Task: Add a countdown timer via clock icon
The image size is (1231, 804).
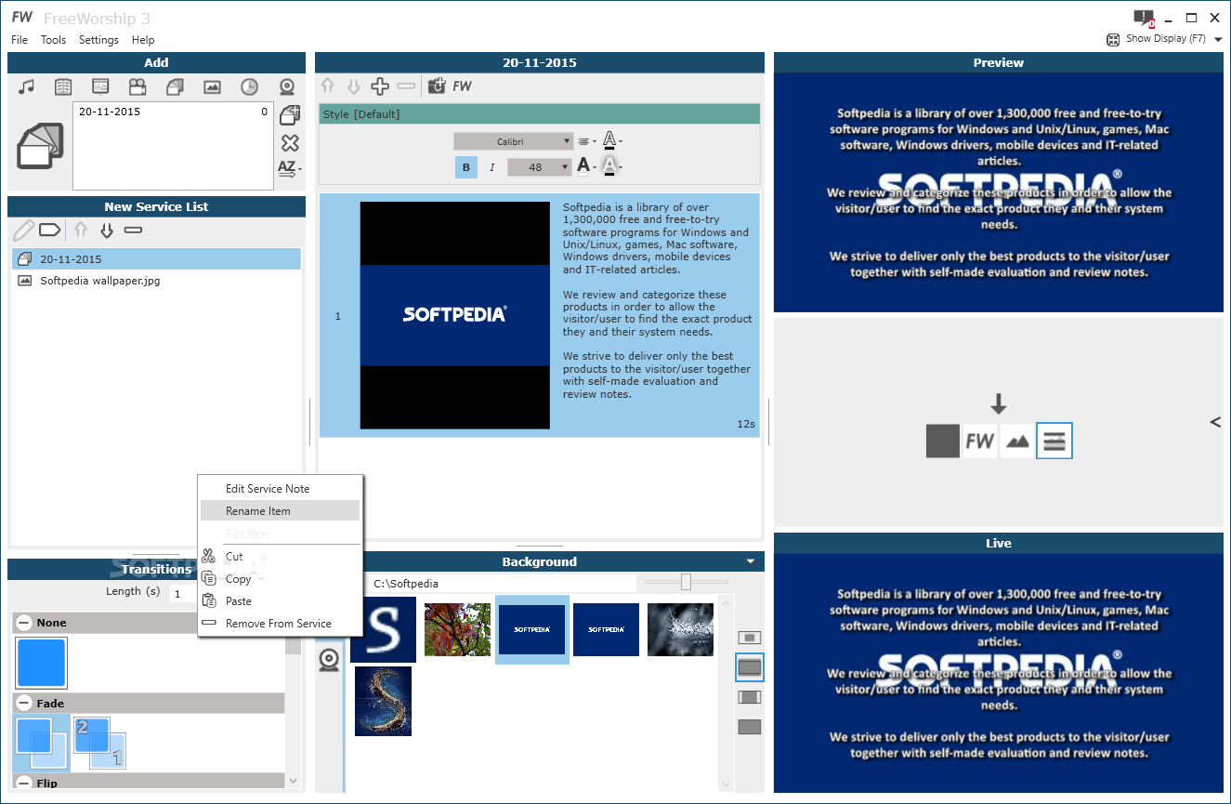Action: coord(249,86)
